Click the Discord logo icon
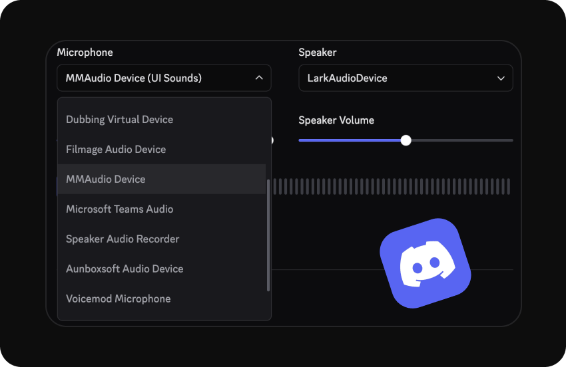Viewport: 566px width, 367px height. coord(425,263)
